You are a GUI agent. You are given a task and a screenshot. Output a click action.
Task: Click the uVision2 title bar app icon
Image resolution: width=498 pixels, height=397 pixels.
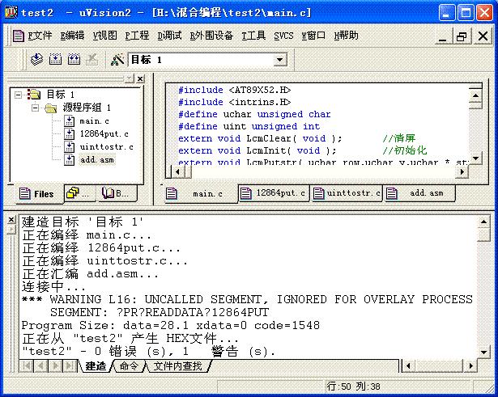(11, 12)
